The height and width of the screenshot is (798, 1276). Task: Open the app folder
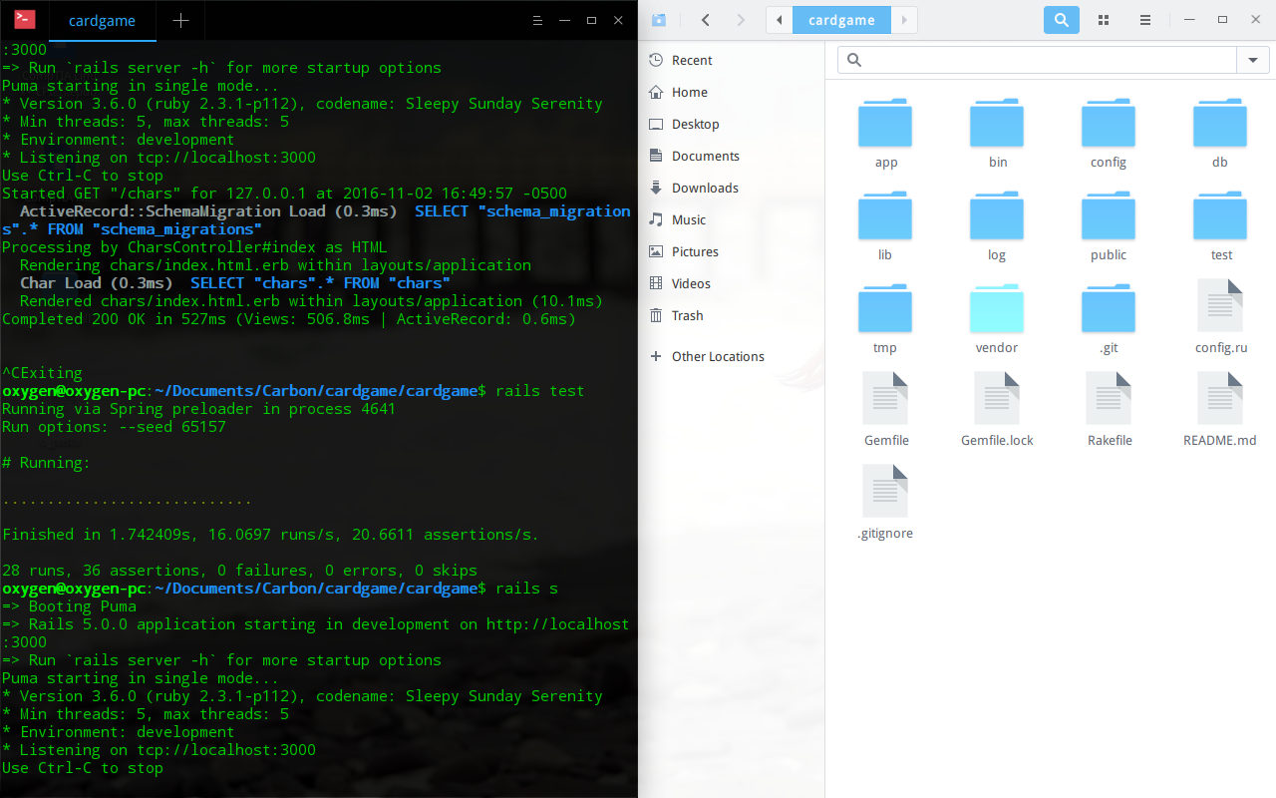tap(885, 126)
